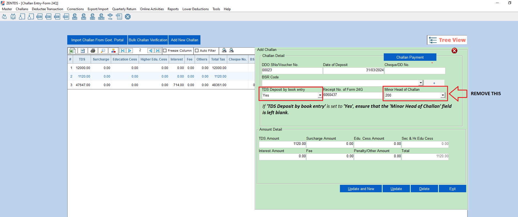Click the 24Q form document icon
Image resolution: width=518 pixels, height=217 pixels.
point(40,17)
